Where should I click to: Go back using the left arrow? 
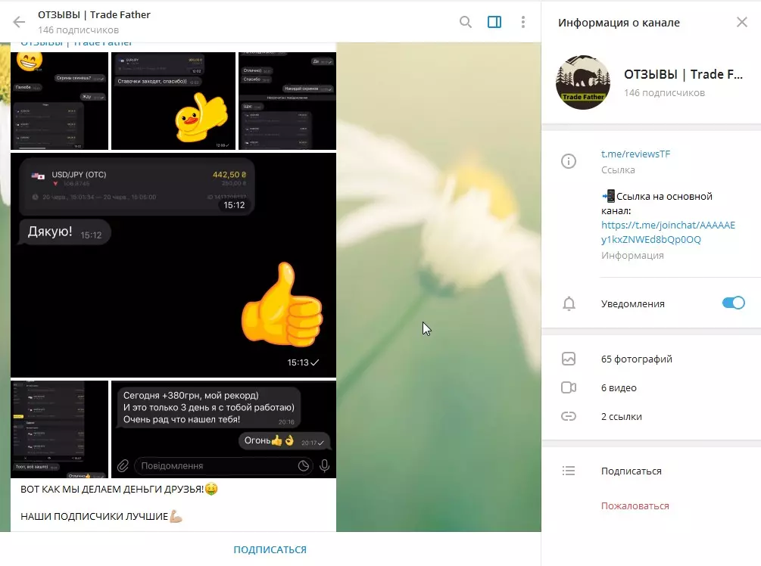click(19, 22)
